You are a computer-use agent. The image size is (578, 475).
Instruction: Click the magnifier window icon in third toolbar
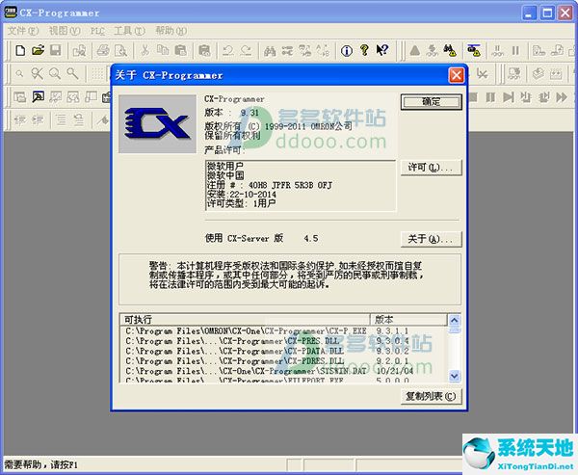click(38, 97)
